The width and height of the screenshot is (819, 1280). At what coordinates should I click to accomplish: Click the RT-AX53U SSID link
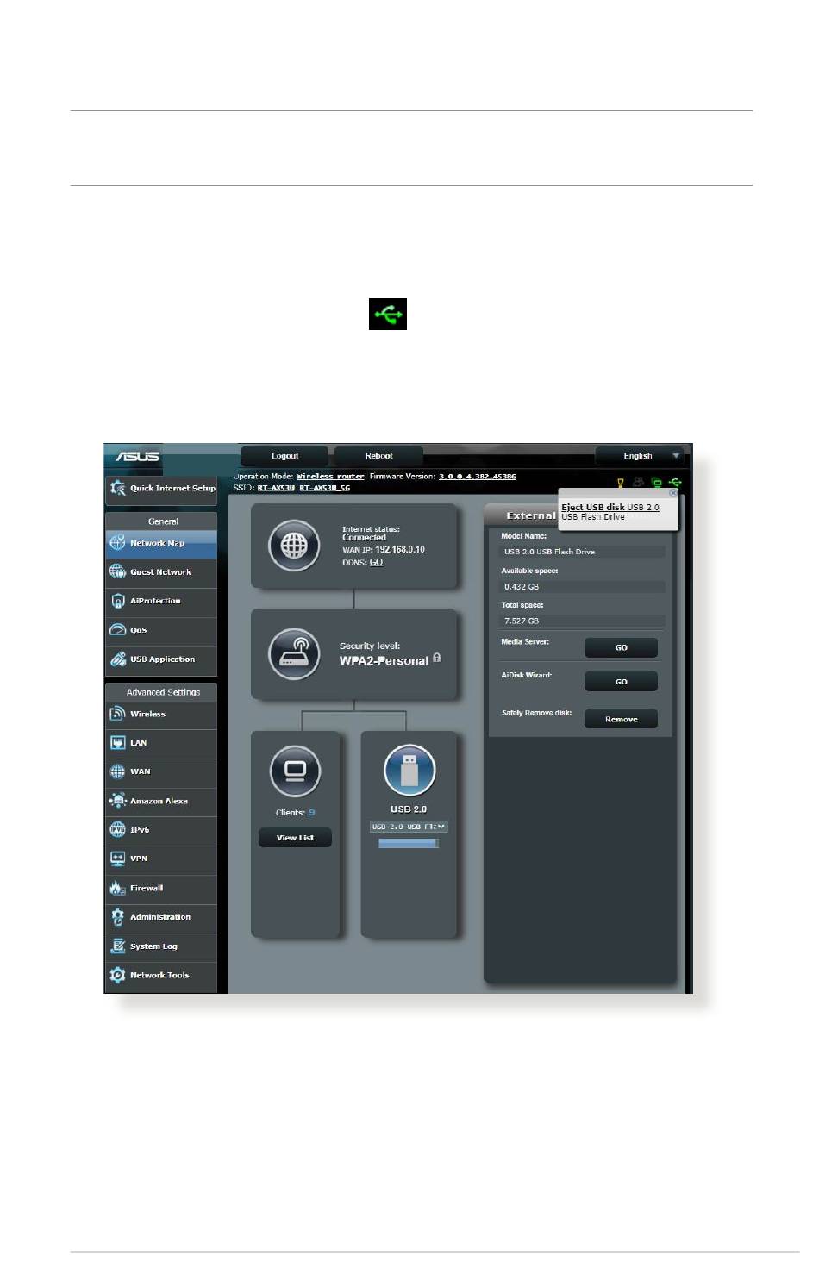[276, 488]
